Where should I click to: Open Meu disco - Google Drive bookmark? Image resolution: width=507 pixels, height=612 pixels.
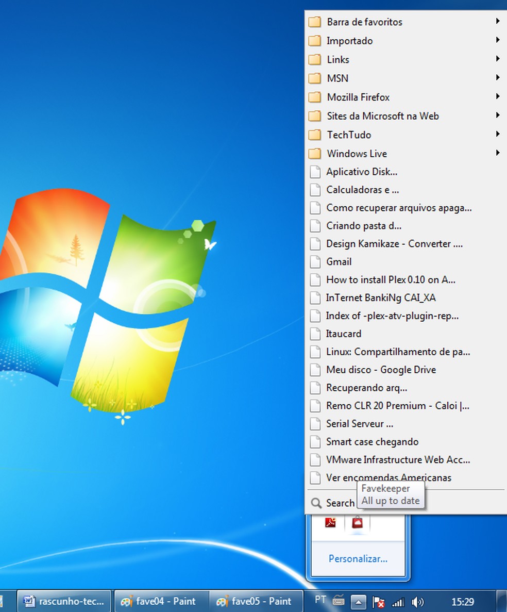(x=381, y=370)
